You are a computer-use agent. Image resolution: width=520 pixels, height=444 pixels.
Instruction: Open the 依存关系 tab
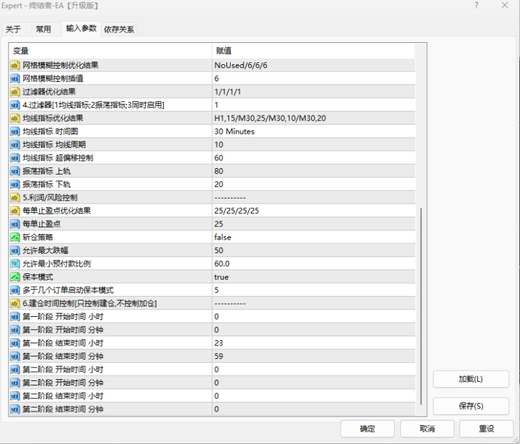(x=119, y=29)
